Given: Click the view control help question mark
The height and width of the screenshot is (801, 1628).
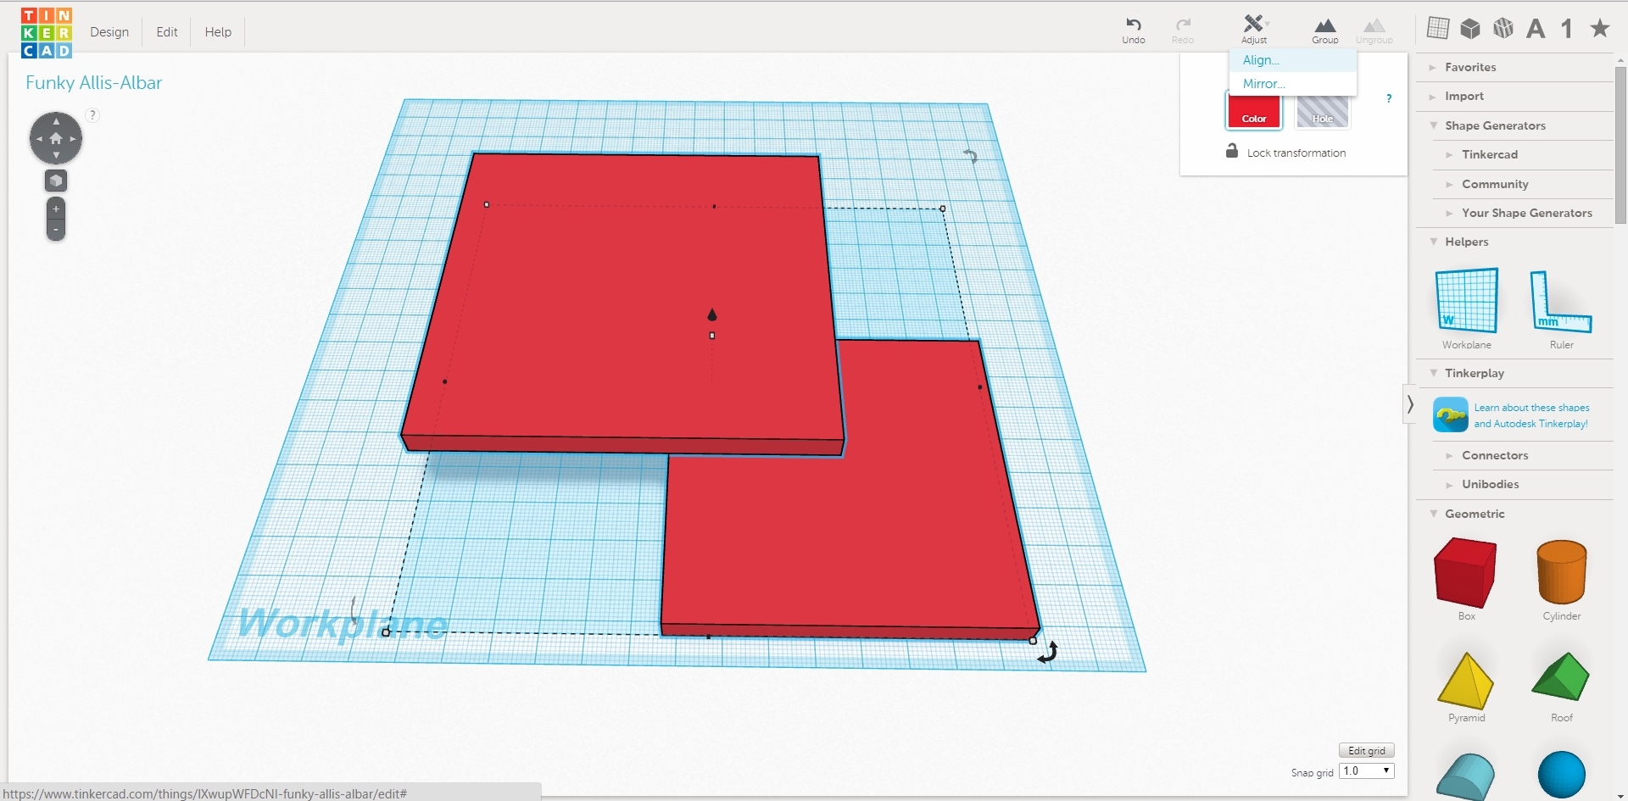Looking at the screenshot, I should (x=92, y=114).
